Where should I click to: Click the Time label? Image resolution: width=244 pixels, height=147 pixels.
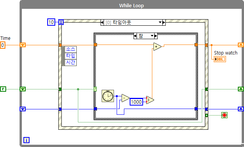click(x=5, y=38)
